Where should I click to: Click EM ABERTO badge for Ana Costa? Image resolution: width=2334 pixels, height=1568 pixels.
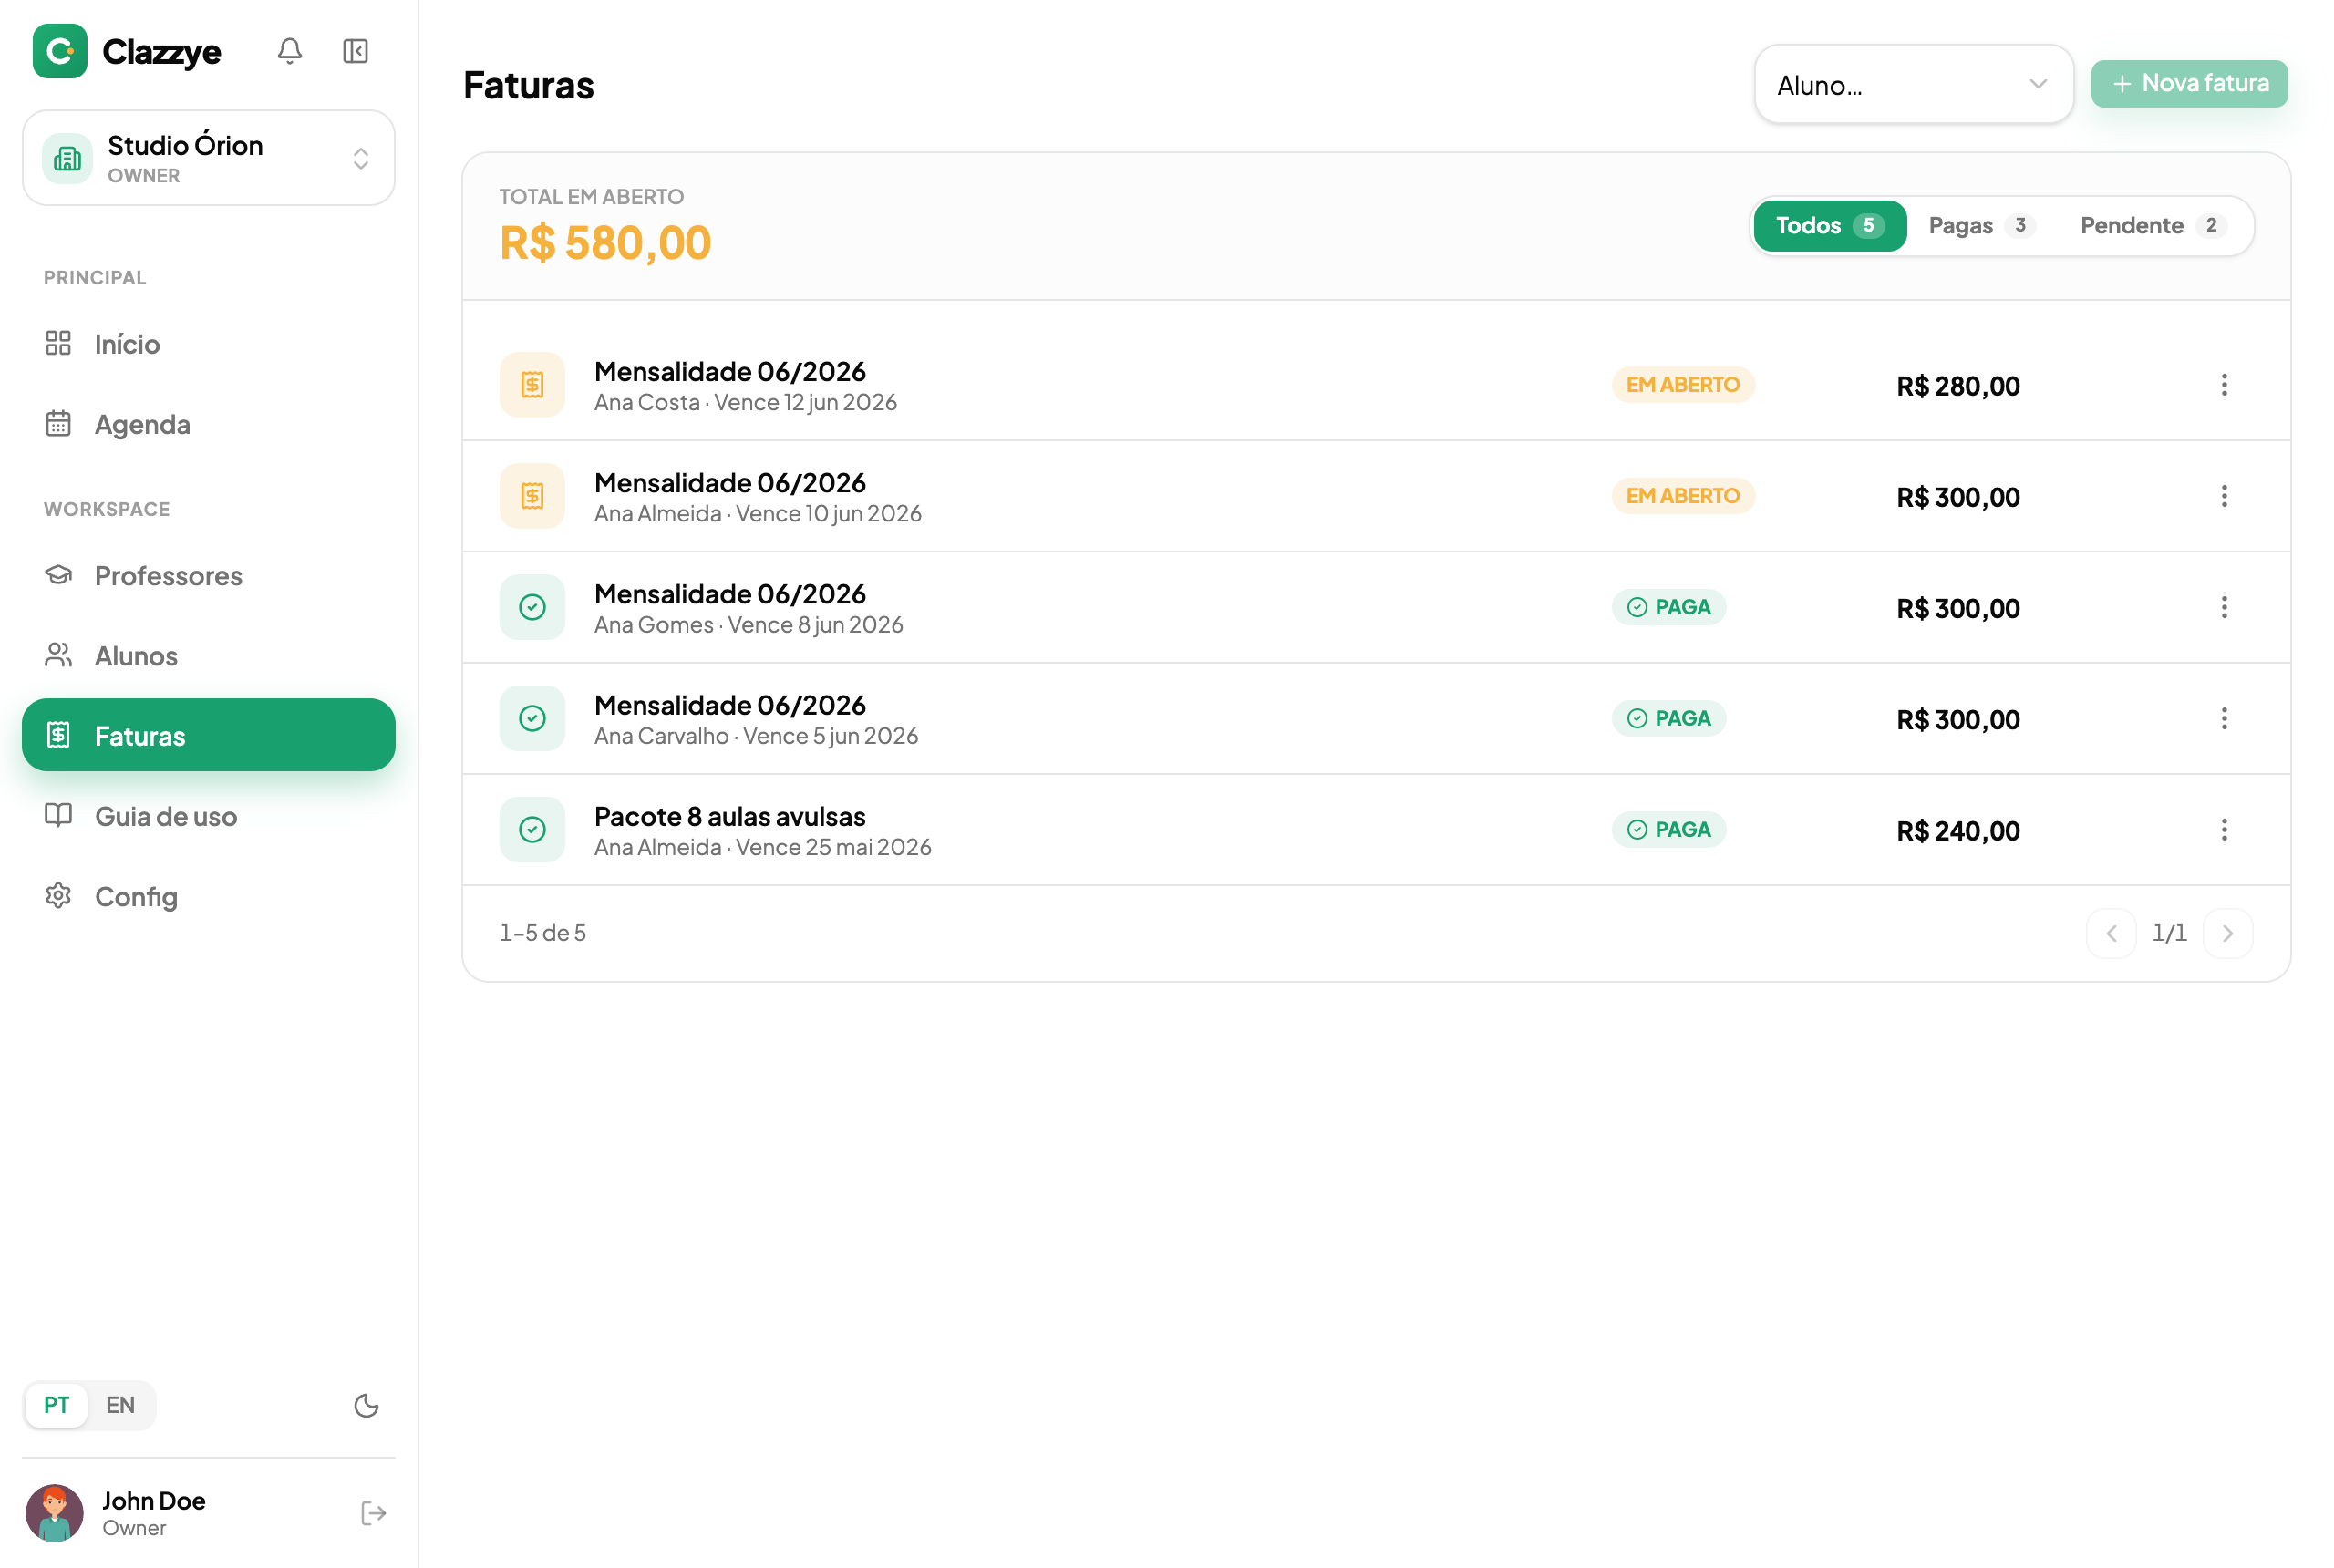click(x=1683, y=385)
